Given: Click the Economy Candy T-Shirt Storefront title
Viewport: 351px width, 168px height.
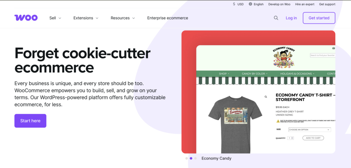Looking at the screenshot, I should tap(305, 97).
